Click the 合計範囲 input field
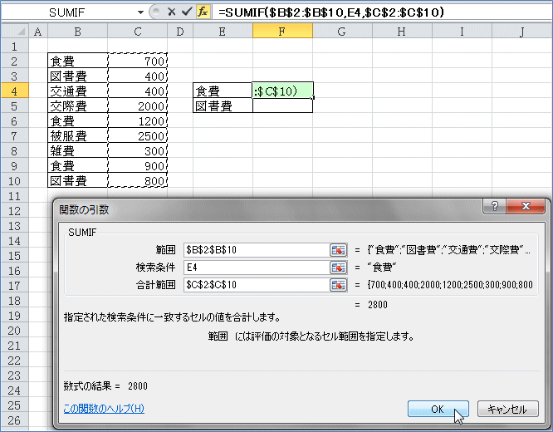Viewport: 553px width, 432px height. click(x=257, y=285)
